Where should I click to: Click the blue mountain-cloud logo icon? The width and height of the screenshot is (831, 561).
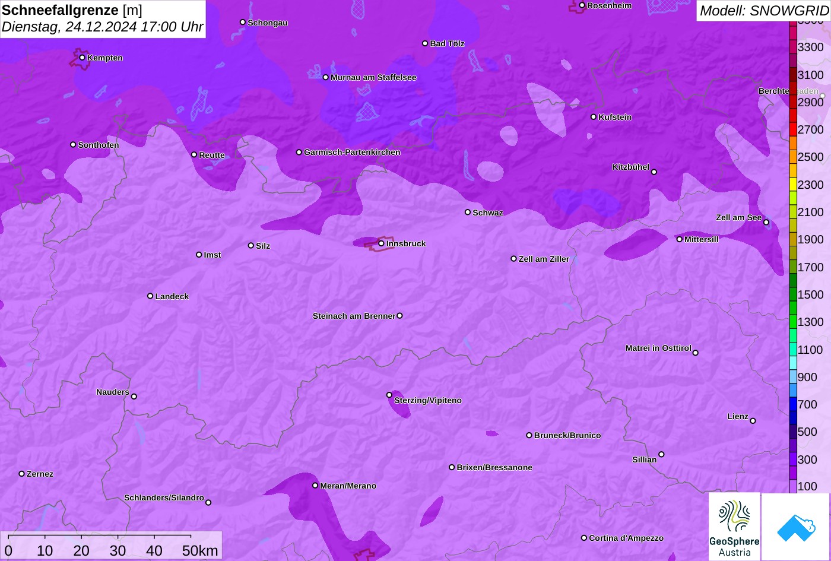pos(796,527)
